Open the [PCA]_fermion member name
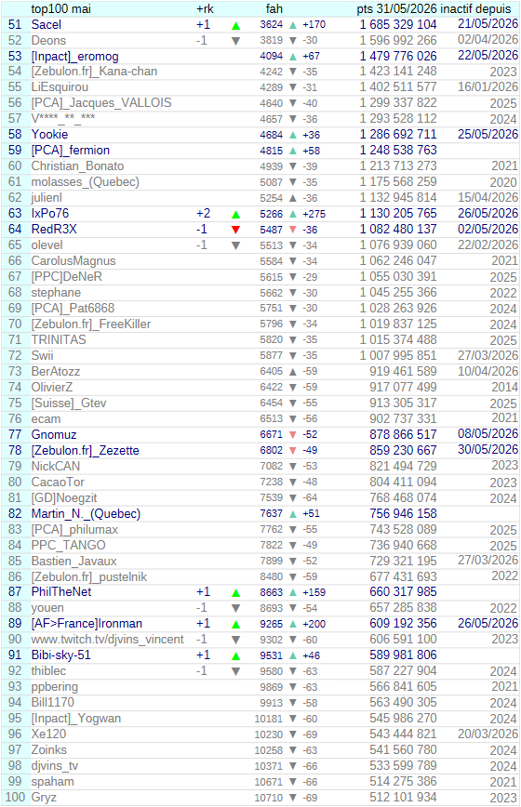The width and height of the screenshot is (521, 807). pos(71,151)
